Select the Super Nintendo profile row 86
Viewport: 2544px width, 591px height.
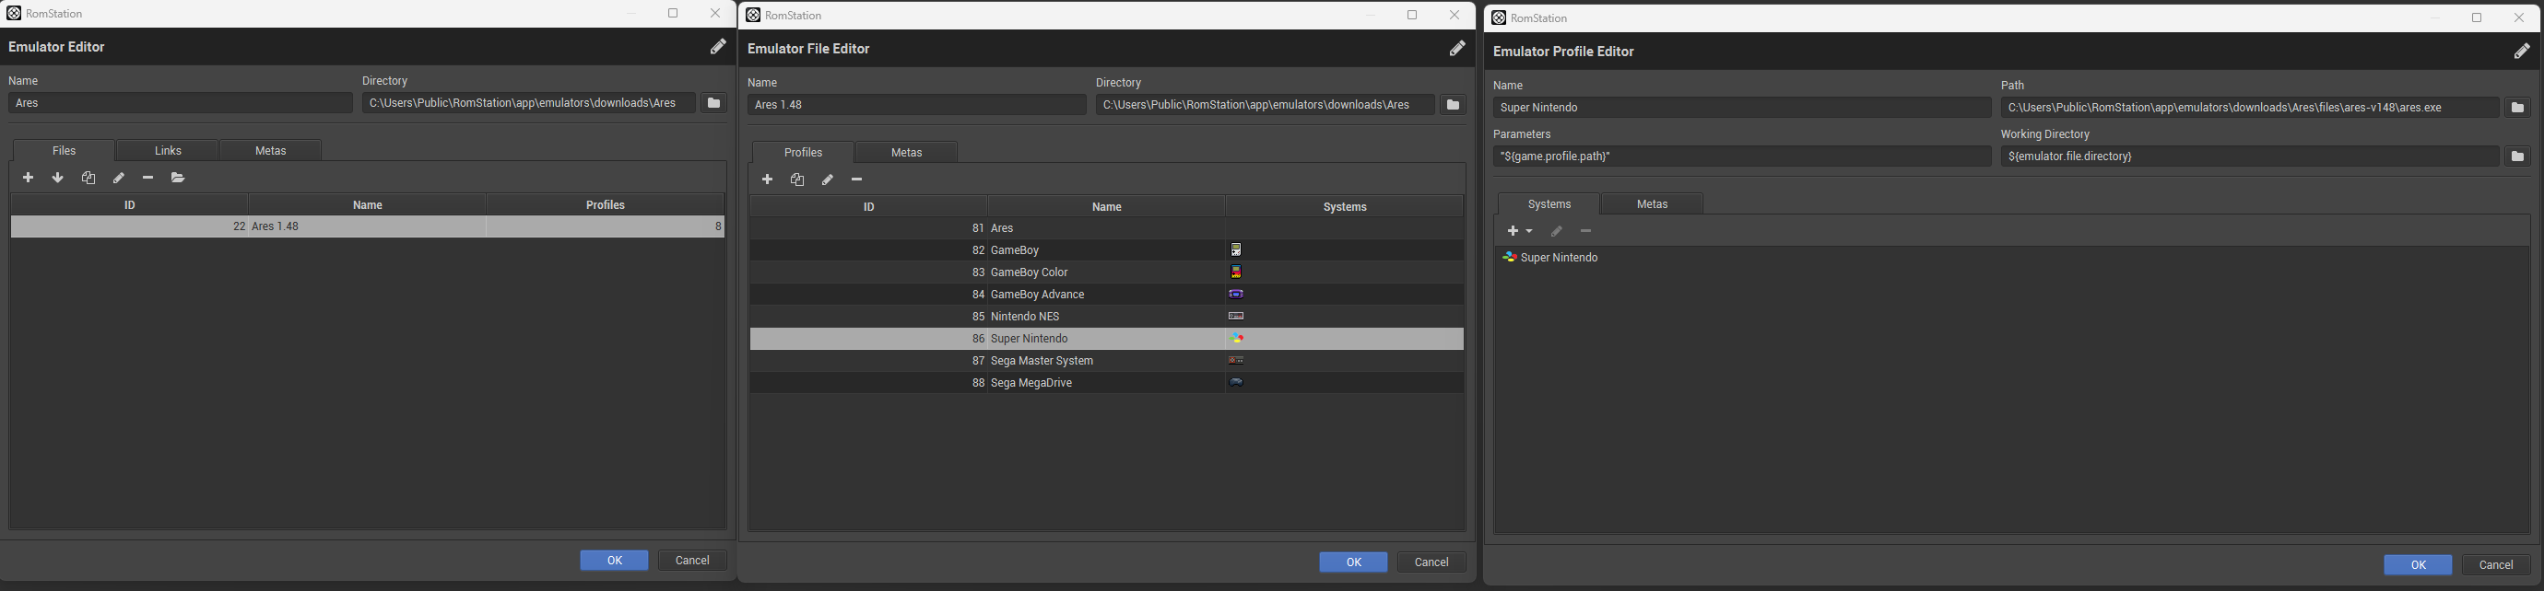1106,339
